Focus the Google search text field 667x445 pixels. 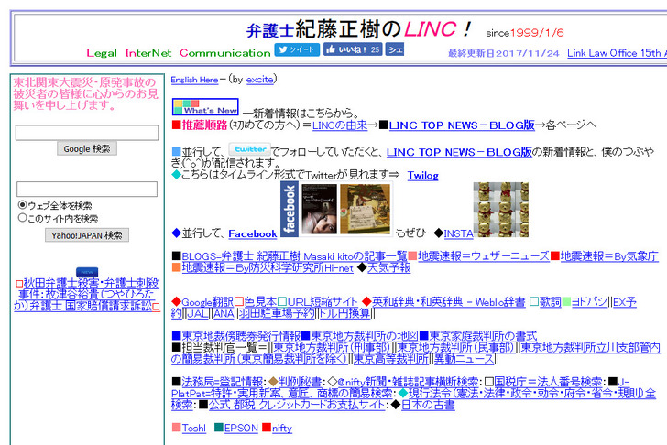pyautogui.click(x=87, y=133)
